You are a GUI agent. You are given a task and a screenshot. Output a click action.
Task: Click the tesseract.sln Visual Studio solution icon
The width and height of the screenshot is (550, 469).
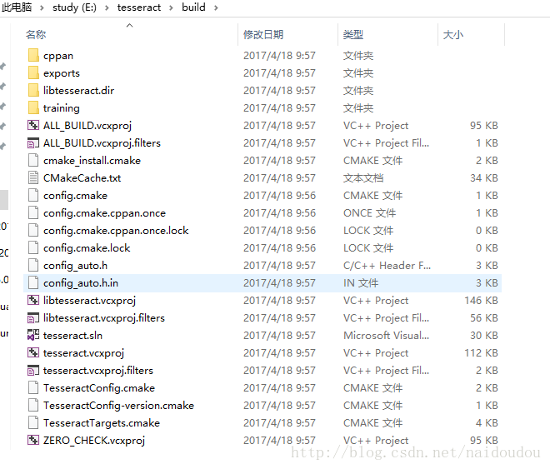coord(33,336)
